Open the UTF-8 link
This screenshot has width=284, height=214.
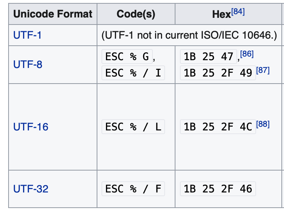(28, 65)
